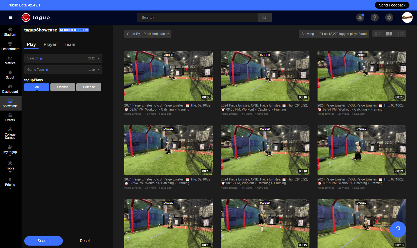Open the settings gear icon
This screenshot has width=417, height=248.
tap(389, 17)
